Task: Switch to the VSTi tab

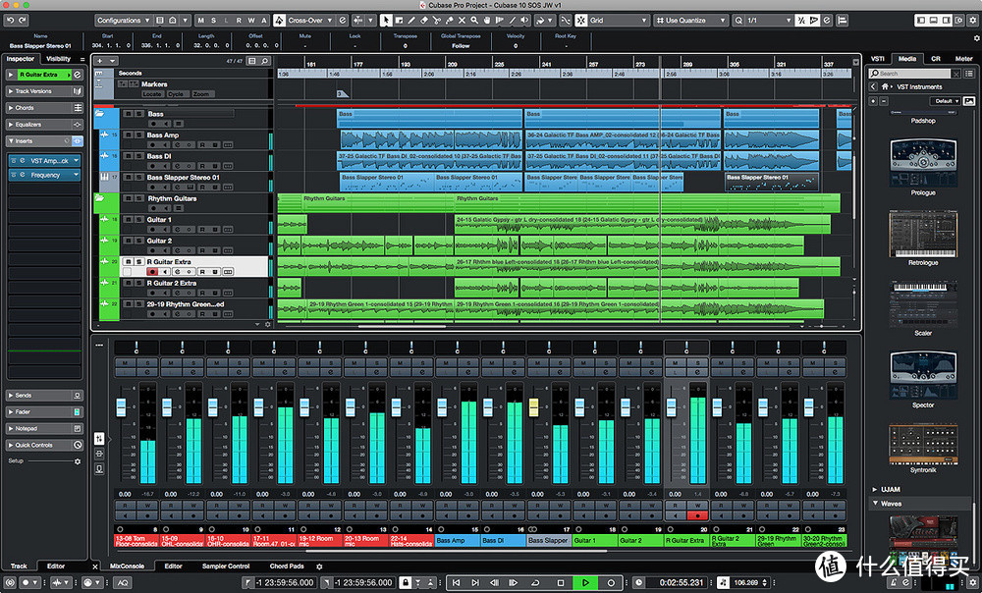Action: (x=877, y=59)
